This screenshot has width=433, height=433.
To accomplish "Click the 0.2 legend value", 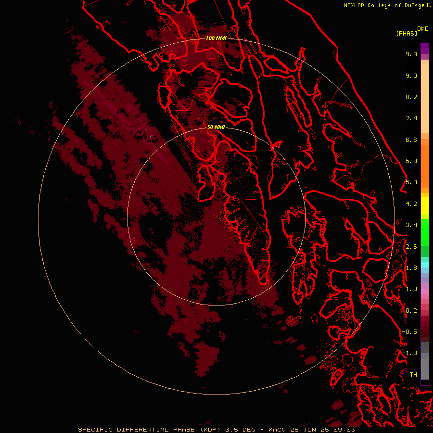I will (x=411, y=311).
